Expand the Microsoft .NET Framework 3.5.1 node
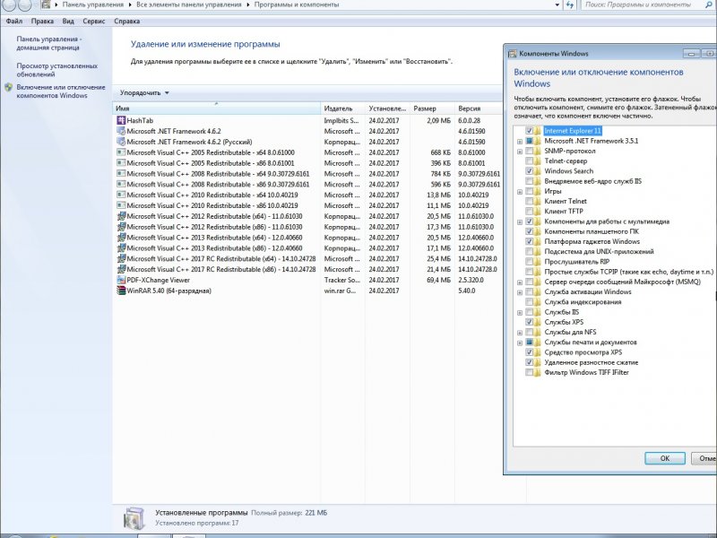Image resolution: width=717 pixels, height=538 pixels. click(x=520, y=142)
